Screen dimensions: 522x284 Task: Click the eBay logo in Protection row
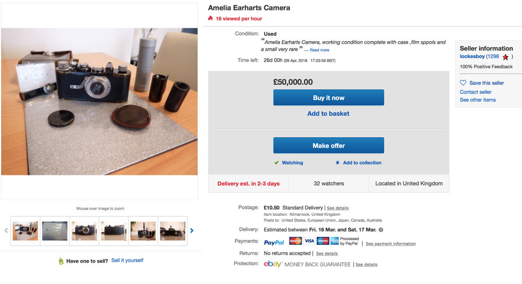tap(273, 264)
